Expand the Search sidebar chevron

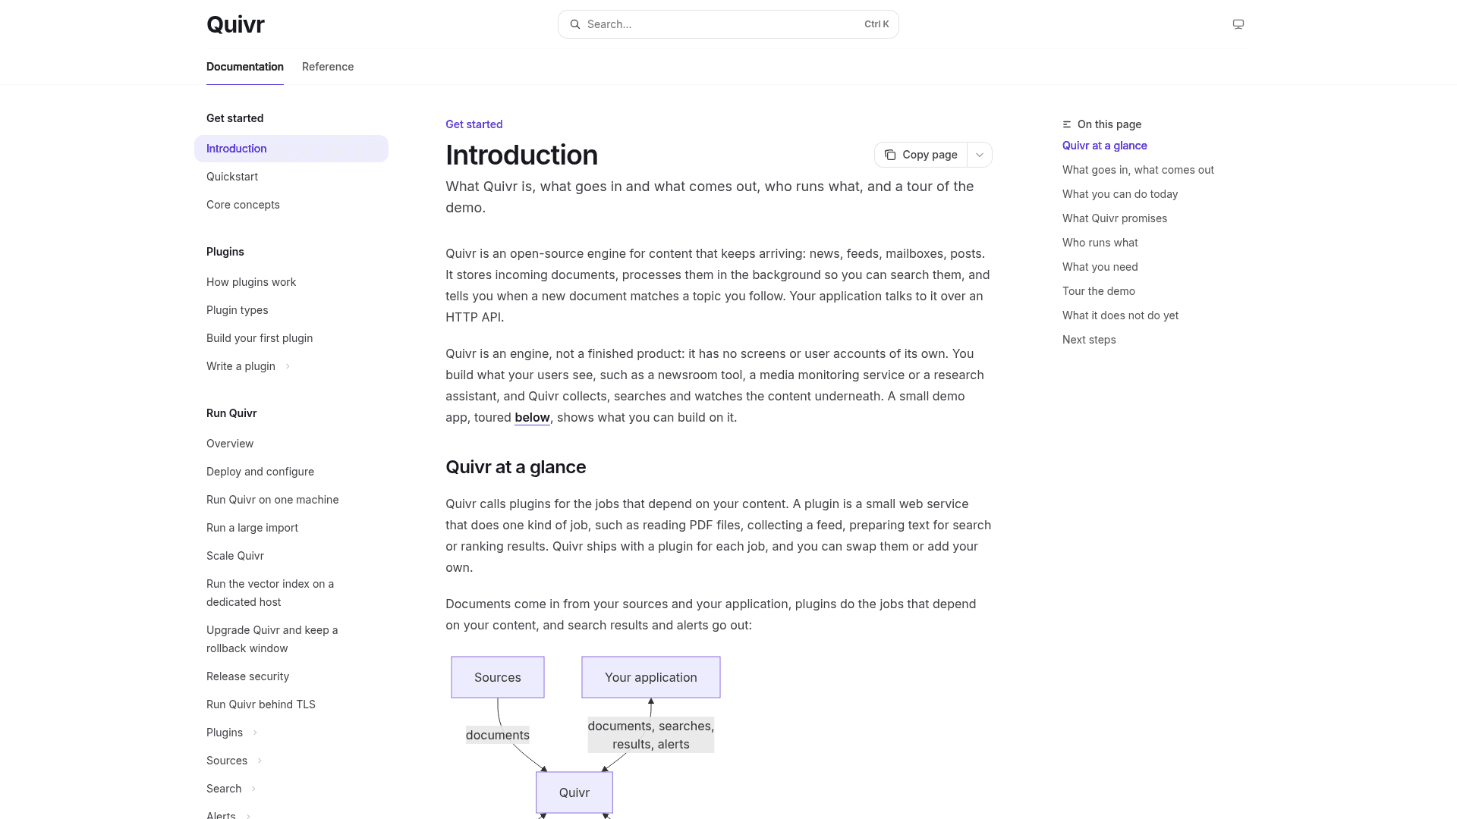tap(253, 789)
